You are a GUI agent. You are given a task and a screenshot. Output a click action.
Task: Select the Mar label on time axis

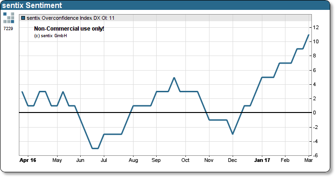pos(309,160)
